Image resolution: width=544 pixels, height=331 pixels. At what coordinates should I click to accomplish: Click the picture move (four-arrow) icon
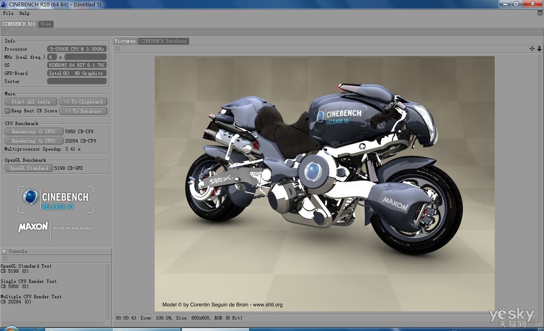pyautogui.click(x=532, y=49)
